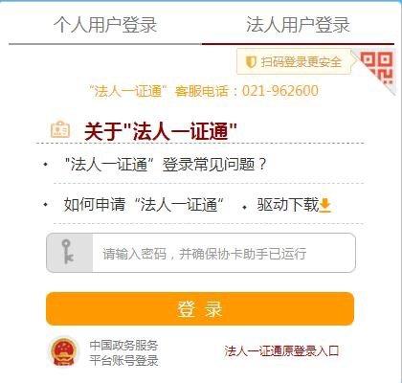The image size is (402, 383).
Task: Open the 关于"法人一证通" heading
Action: 161,131
